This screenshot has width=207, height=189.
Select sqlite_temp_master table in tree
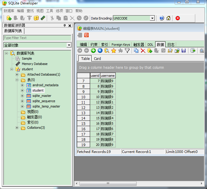46,106
